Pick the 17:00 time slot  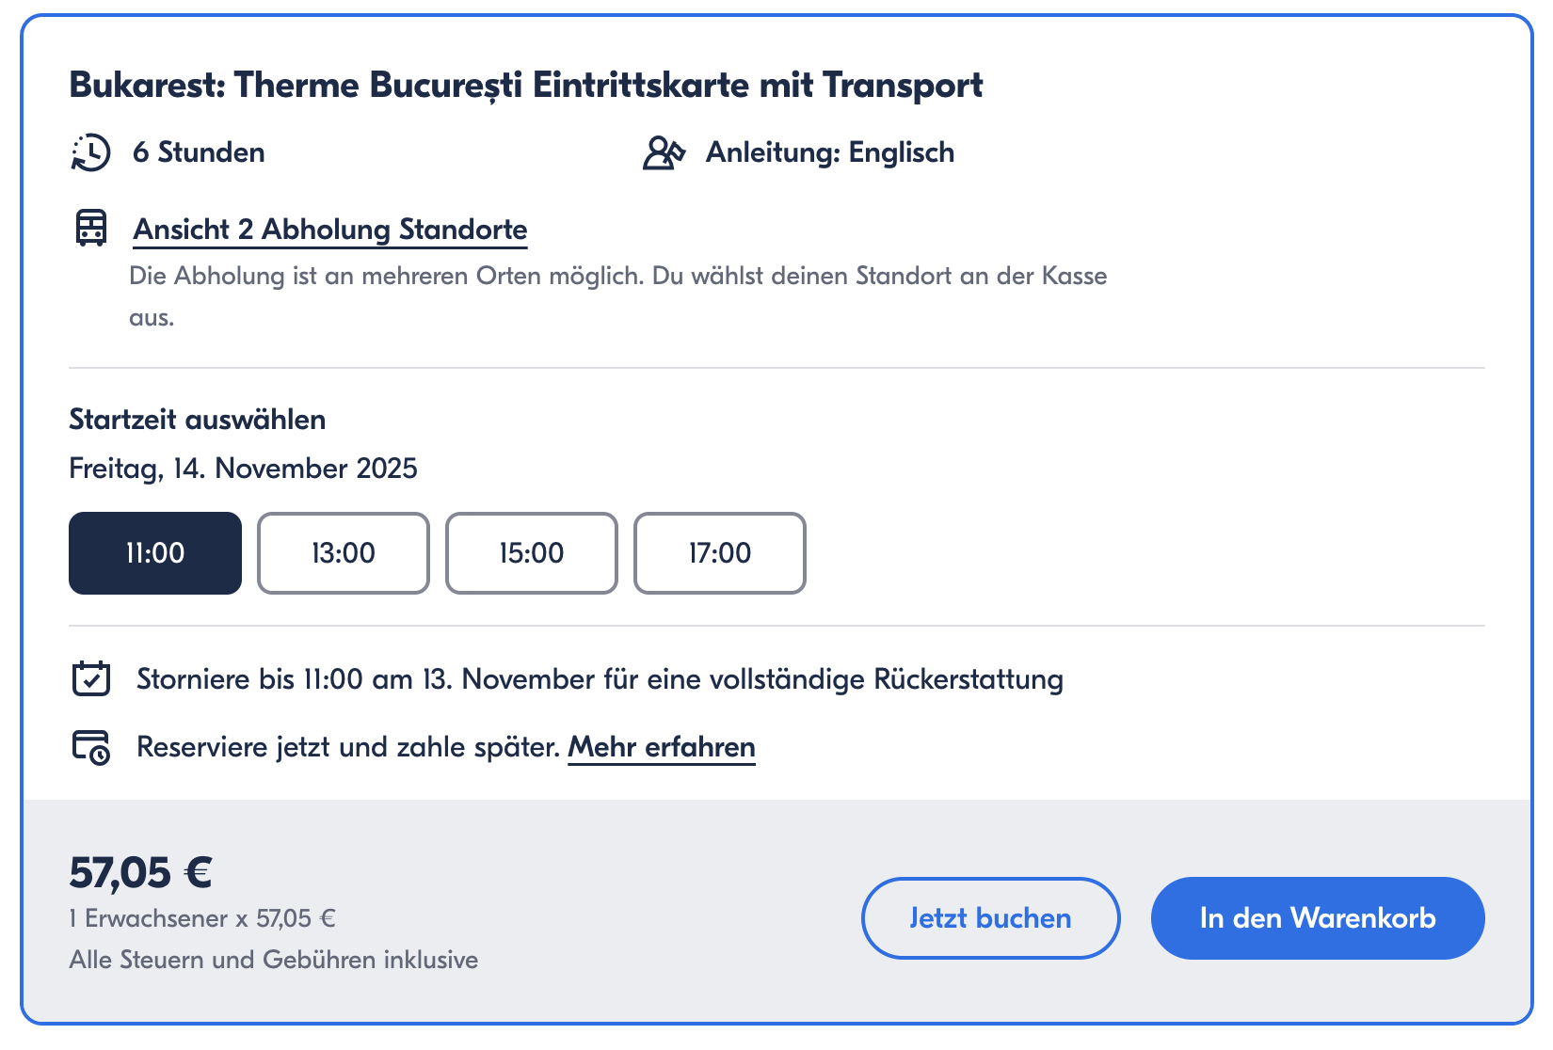720,553
